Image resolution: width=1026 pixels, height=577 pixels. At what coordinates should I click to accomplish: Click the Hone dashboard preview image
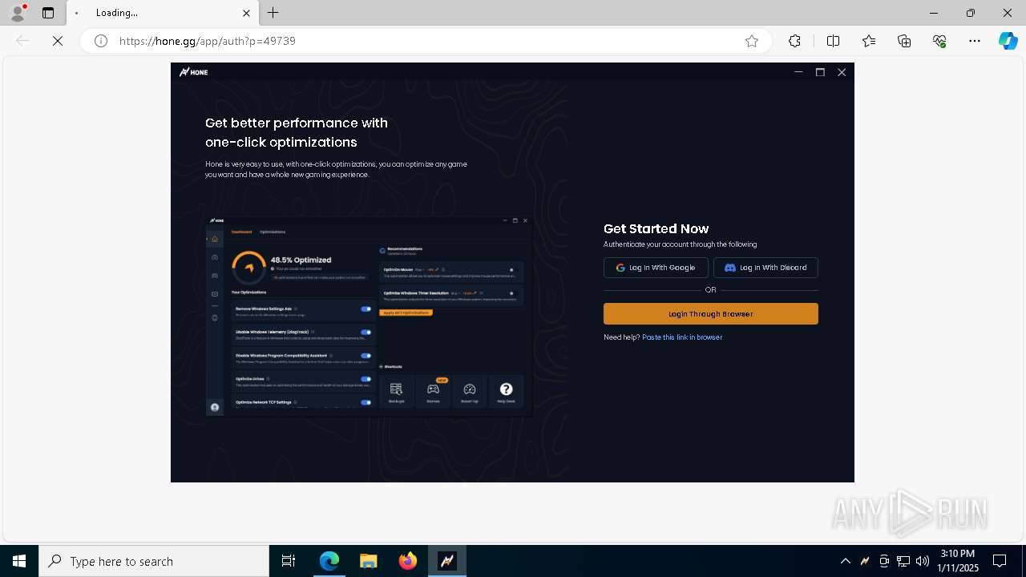tap(369, 316)
